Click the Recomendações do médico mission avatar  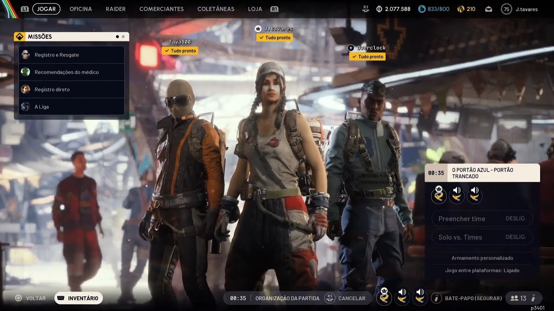click(26, 72)
